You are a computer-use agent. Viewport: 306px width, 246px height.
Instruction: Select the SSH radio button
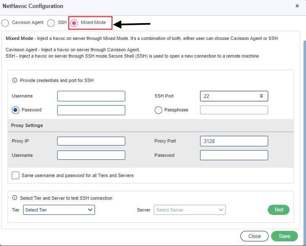(x=51, y=23)
